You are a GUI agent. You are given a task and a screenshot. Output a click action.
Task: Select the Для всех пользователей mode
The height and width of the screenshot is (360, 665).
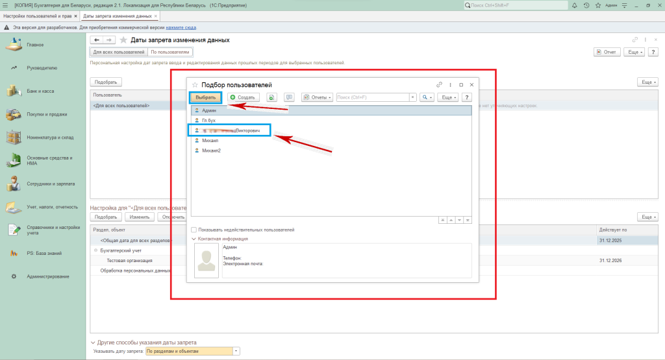click(118, 51)
